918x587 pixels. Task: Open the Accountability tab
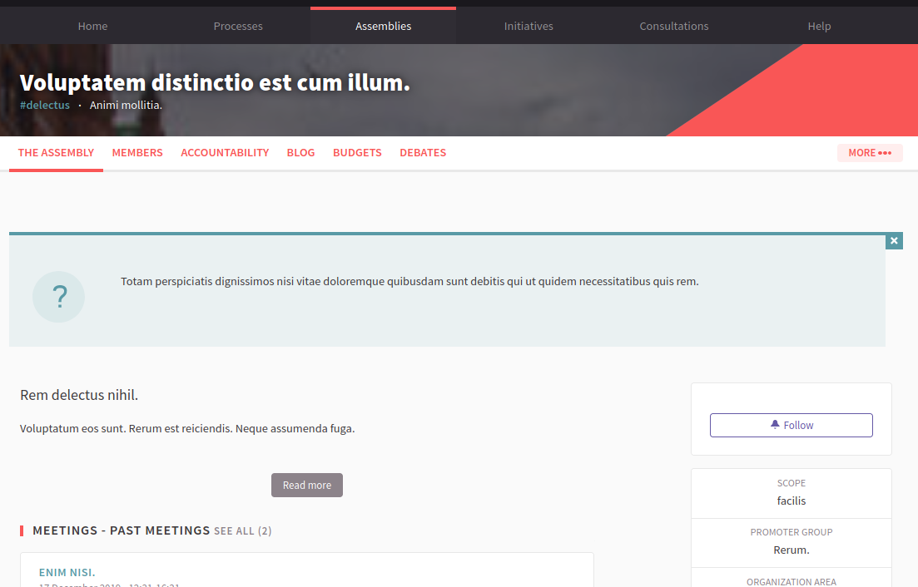[x=225, y=153]
